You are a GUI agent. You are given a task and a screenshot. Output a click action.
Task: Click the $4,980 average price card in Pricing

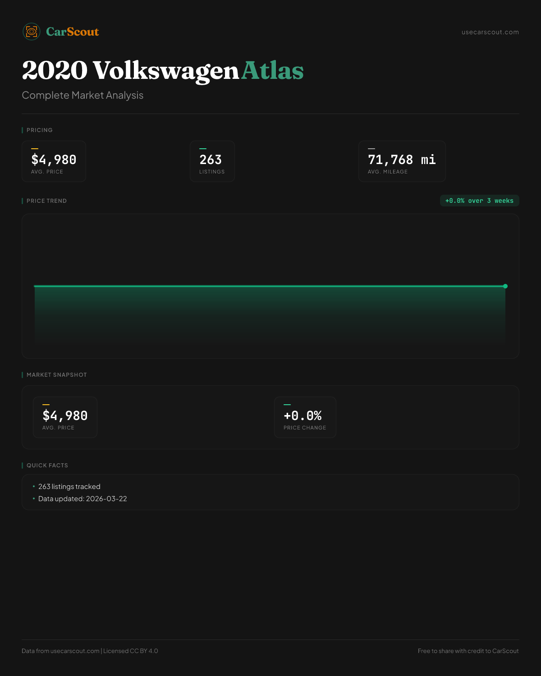coord(54,161)
